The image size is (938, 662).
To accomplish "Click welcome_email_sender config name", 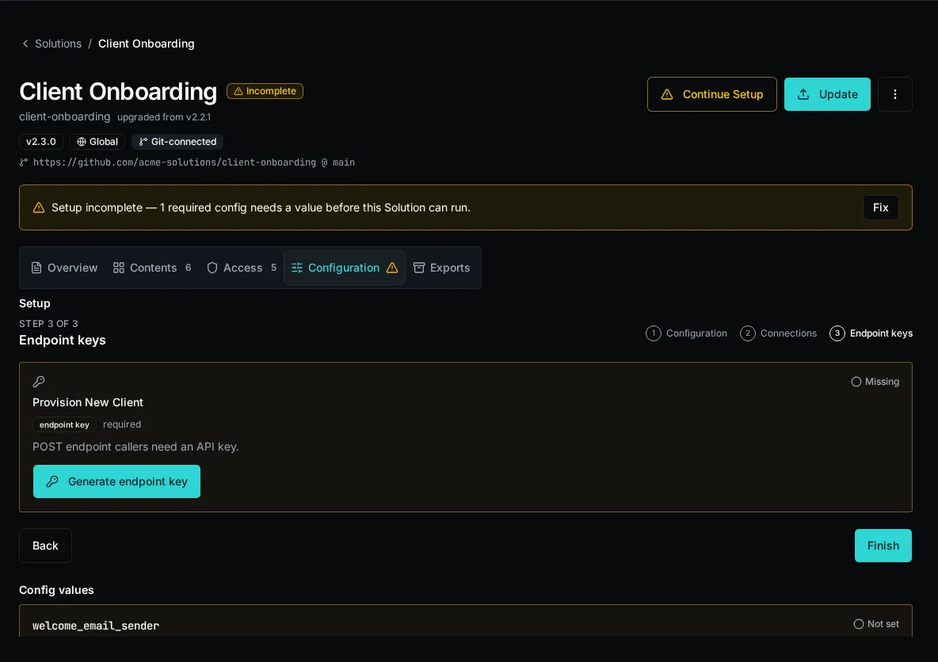I will pyautogui.click(x=96, y=626).
